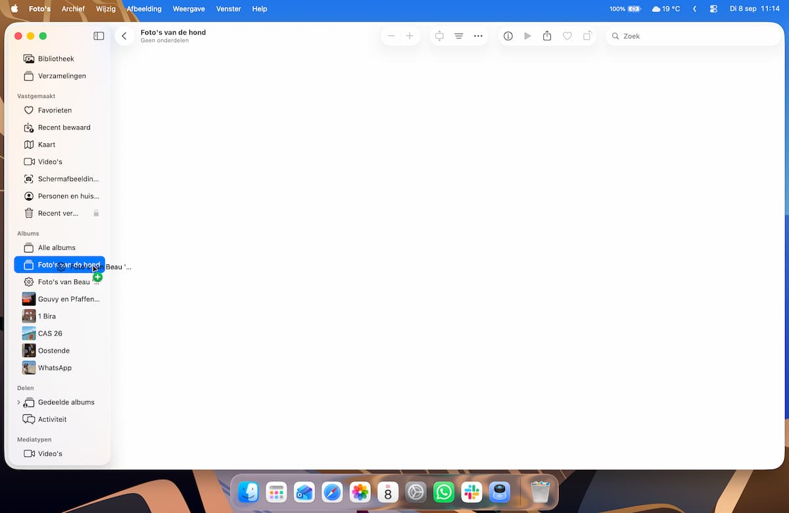Open the Kaart view
This screenshot has height=513, width=789.
[59, 145]
